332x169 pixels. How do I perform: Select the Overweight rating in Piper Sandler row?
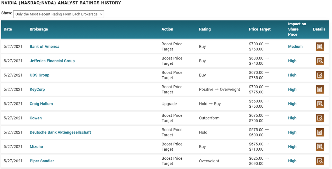209,161
